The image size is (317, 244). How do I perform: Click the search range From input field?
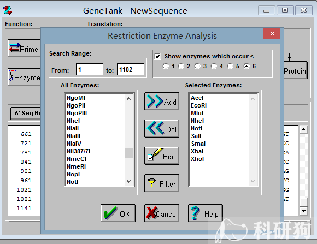[x=90, y=69]
